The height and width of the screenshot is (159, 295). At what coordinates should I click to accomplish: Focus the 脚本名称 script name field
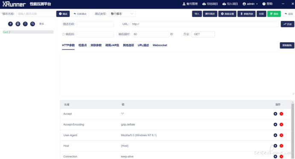click(x=36, y=14)
